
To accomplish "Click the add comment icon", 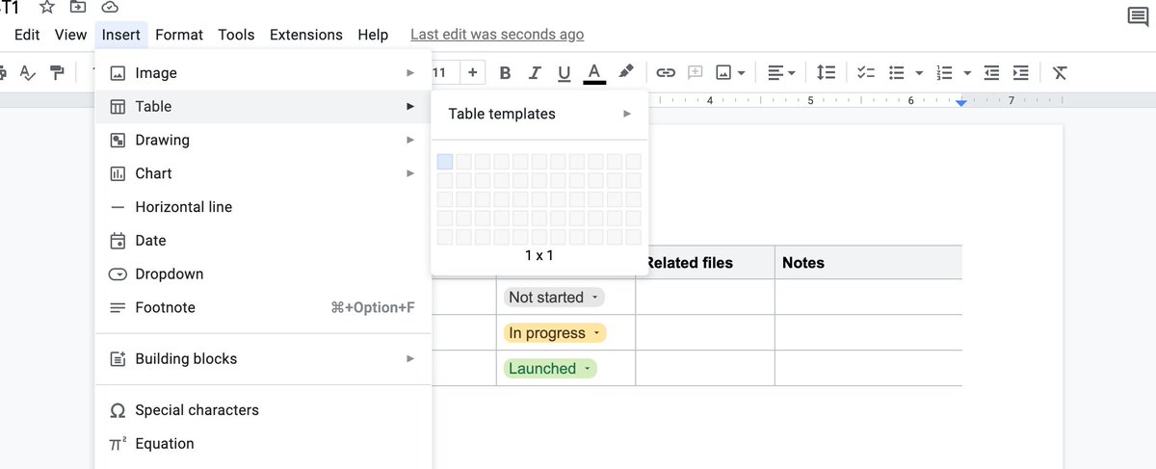I will tap(695, 72).
